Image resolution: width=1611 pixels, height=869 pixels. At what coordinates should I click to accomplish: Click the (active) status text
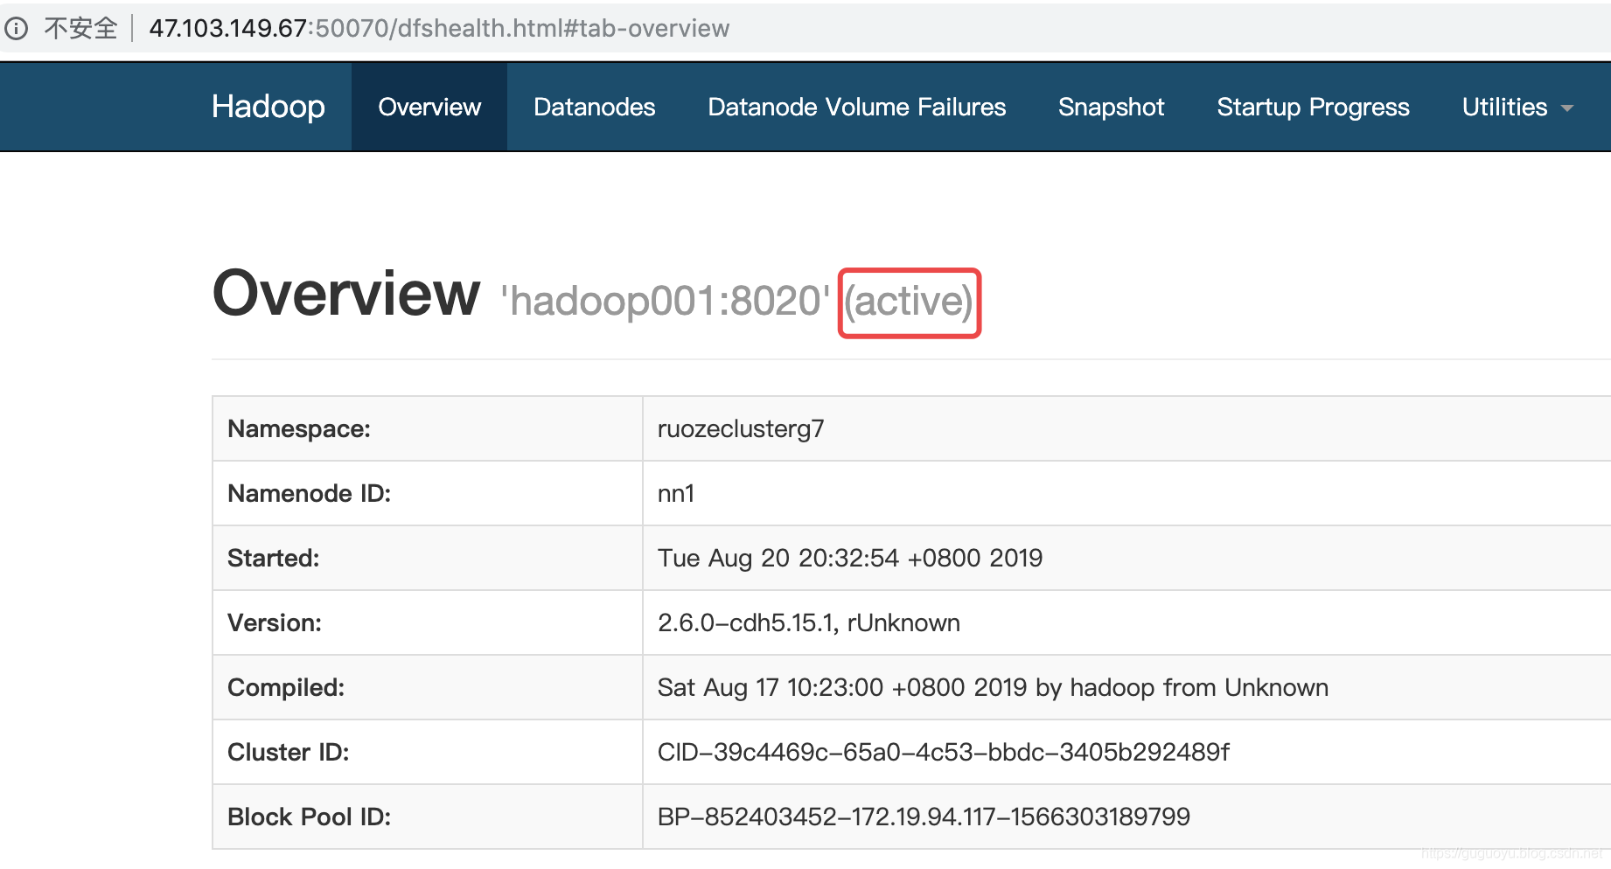point(909,302)
